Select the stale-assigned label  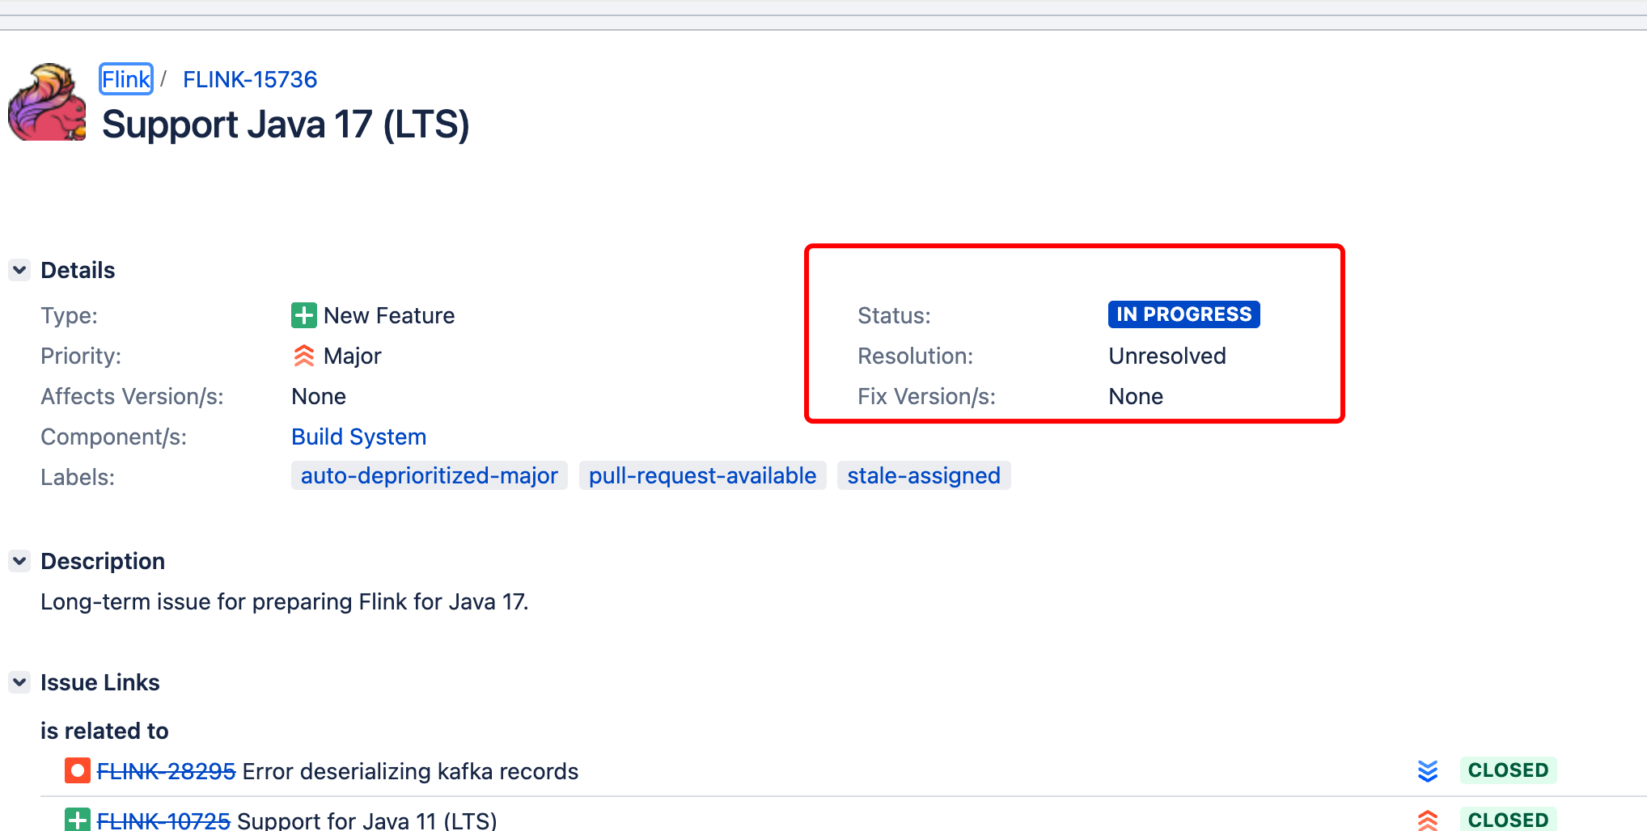point(924,475)
